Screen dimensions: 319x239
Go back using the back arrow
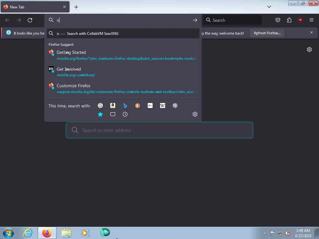(x=7, y=20)
